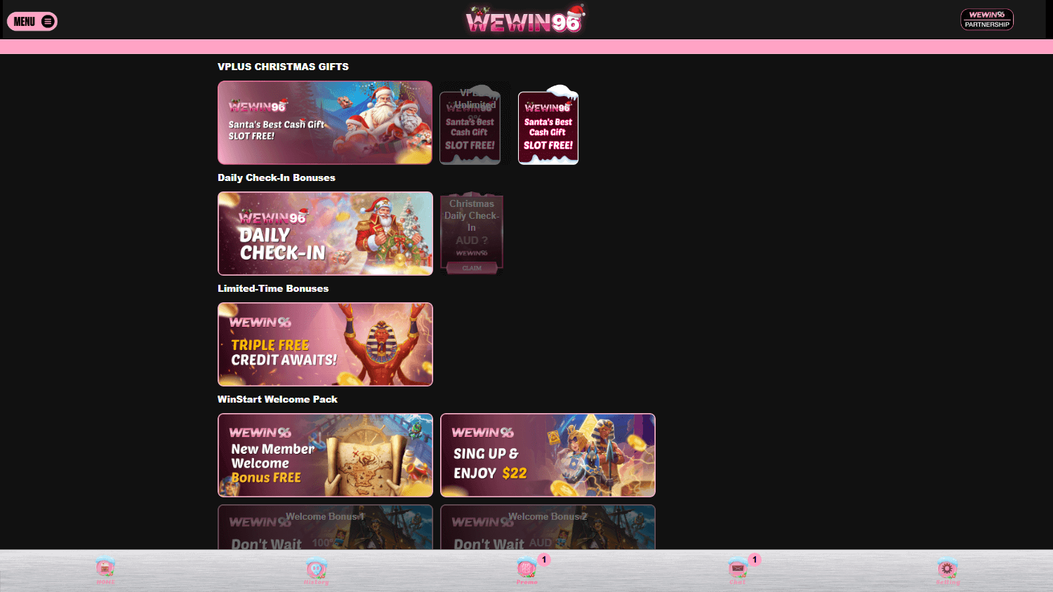Open New Member Welcome Bonus Free banner
Image resolution: width=1053 pixels, height=592 pixels.
tap(324, 455)
